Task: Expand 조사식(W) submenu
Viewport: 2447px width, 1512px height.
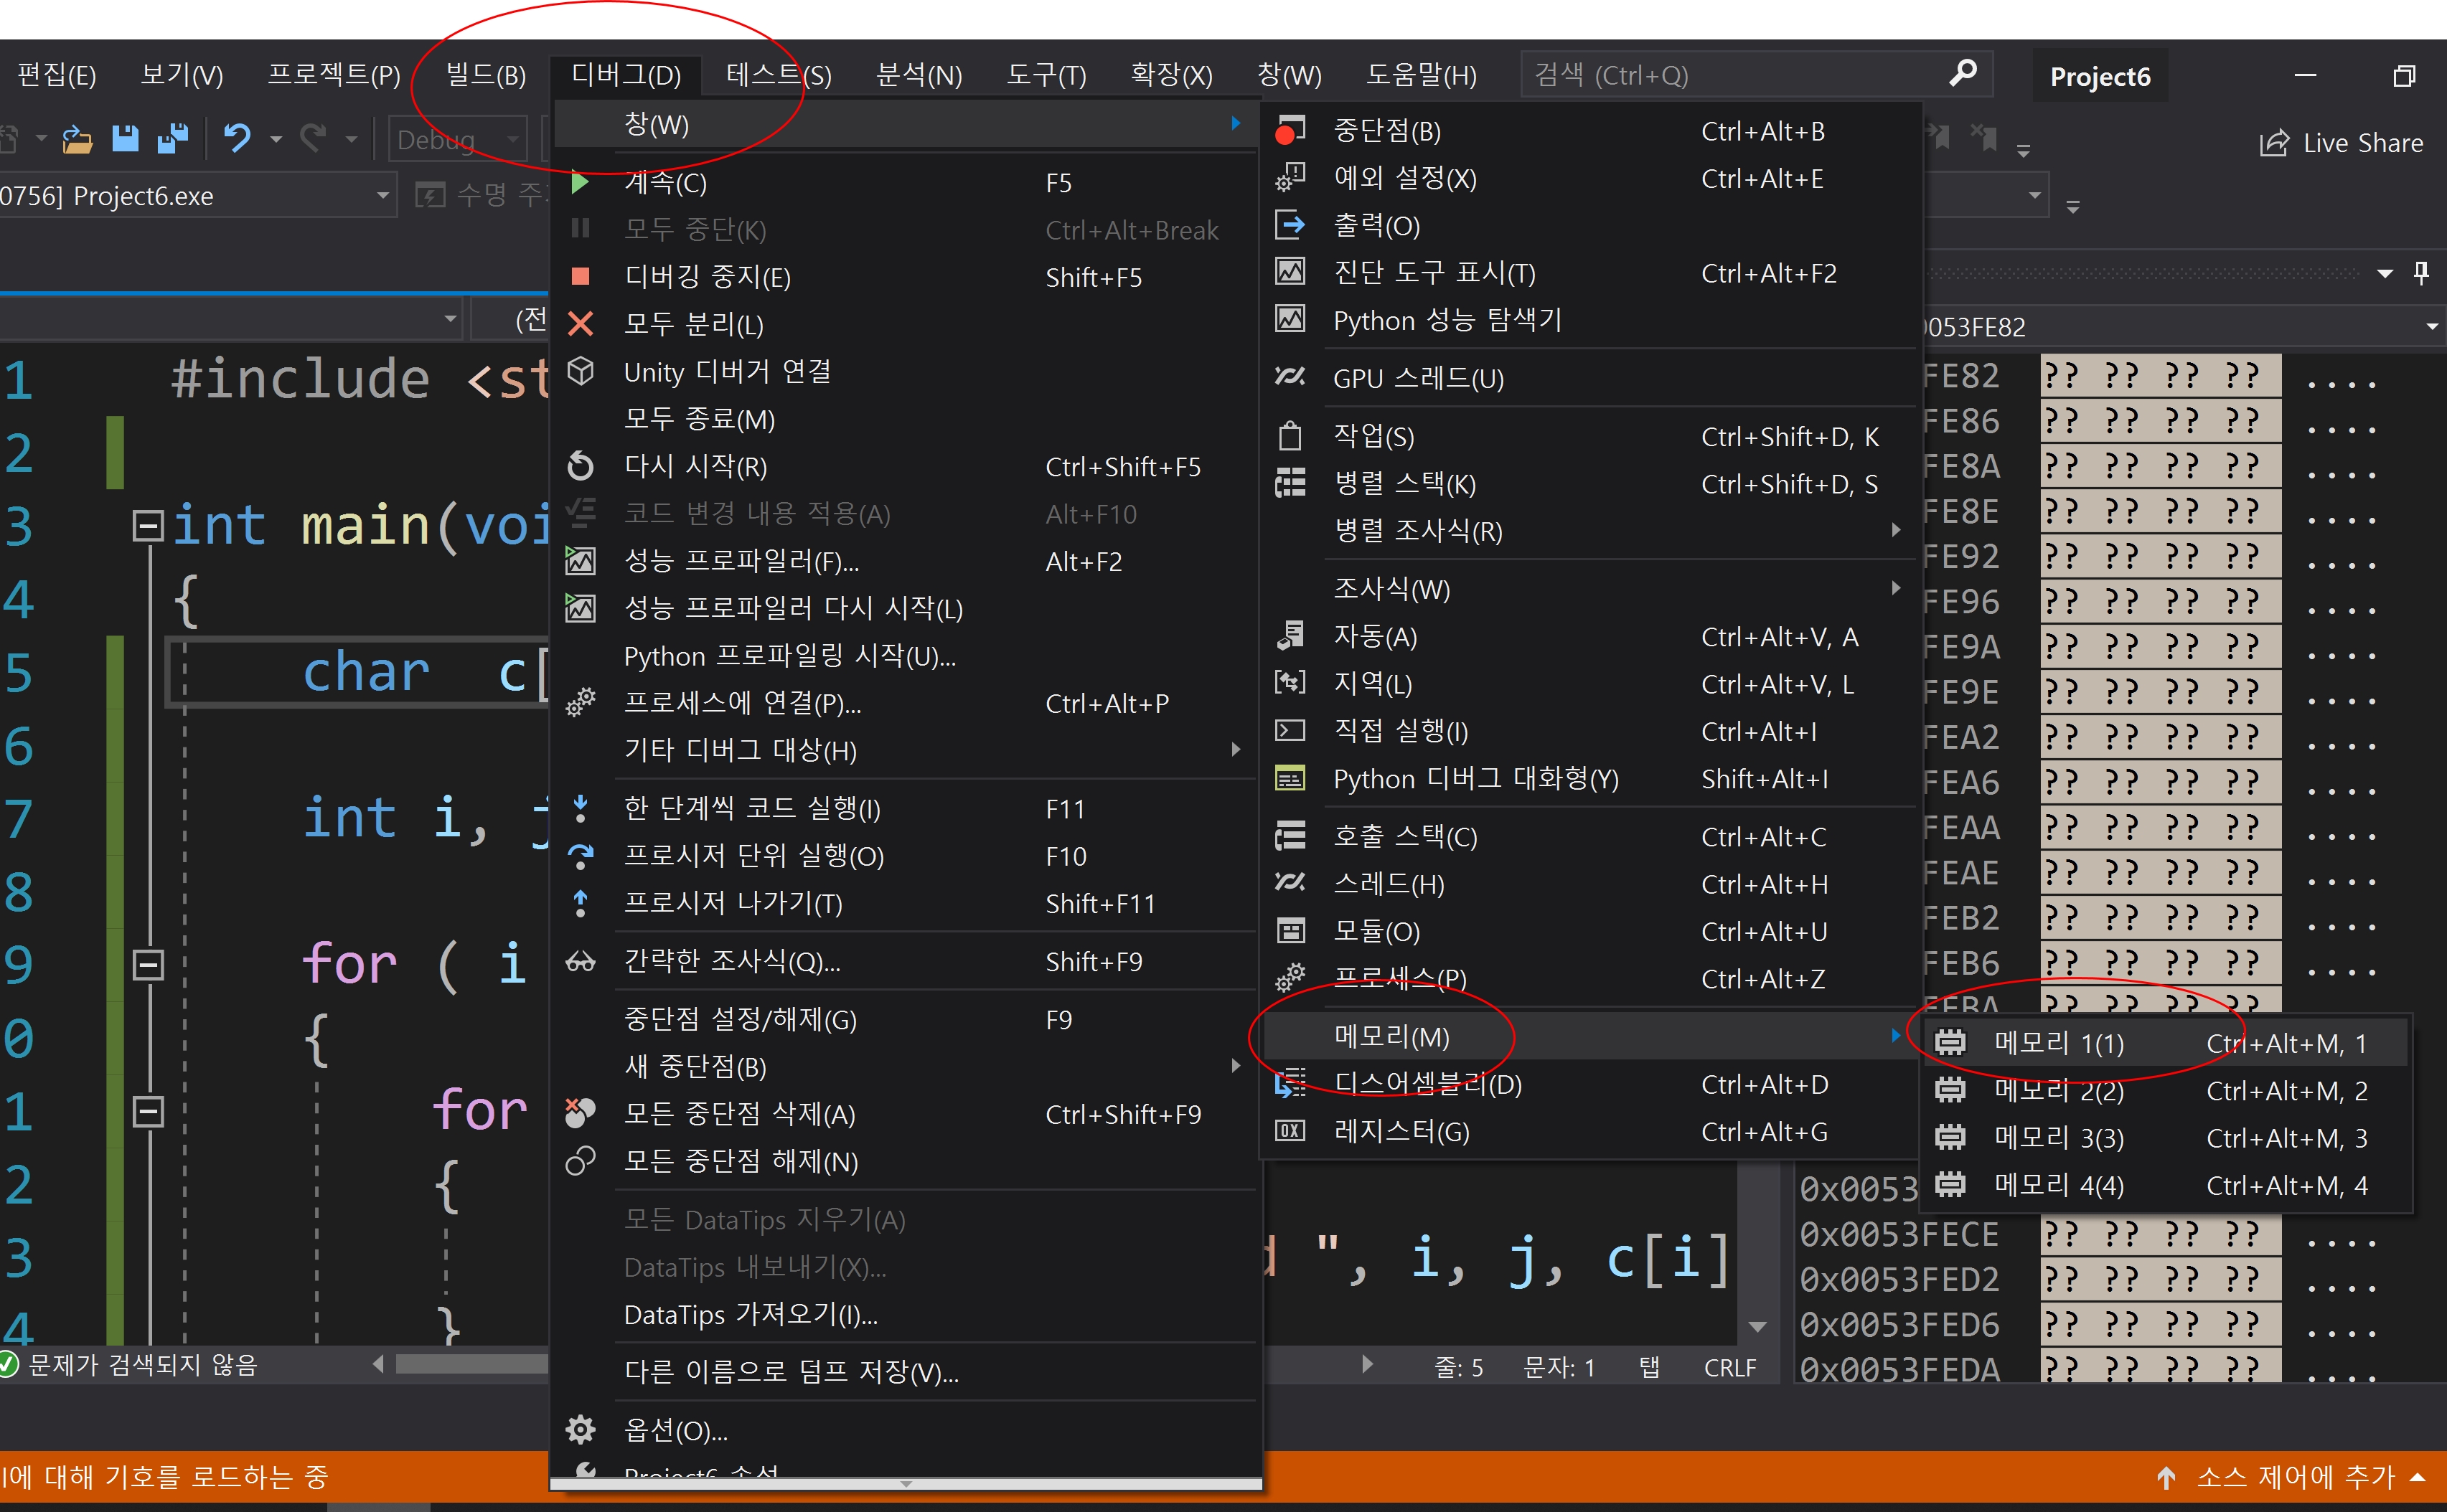Action: 1591,589
